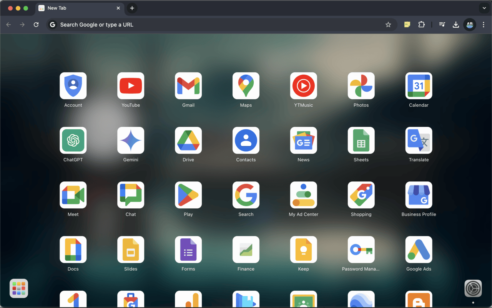Launch the Google Slides icon

(x=131, y=250)
